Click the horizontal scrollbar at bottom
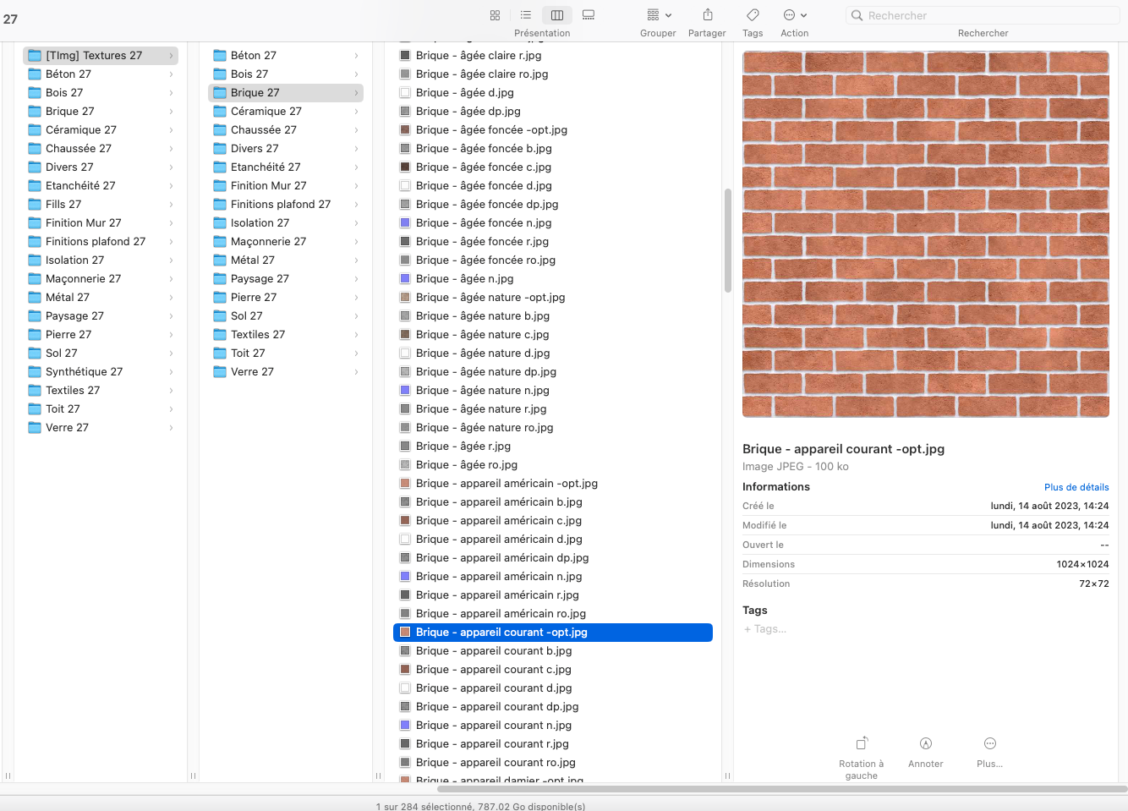1128x811 pixels. [x=781, y=789]
